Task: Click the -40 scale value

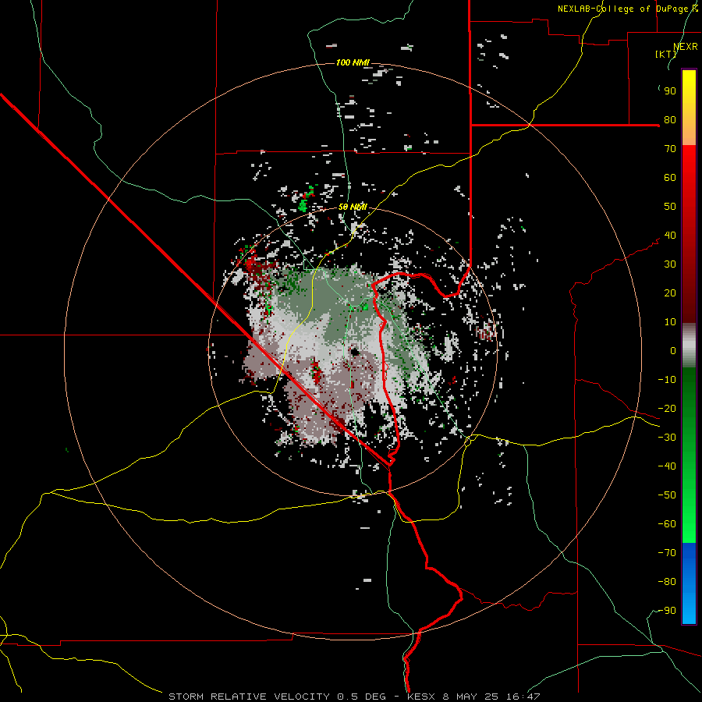Action: coord(667,466)
